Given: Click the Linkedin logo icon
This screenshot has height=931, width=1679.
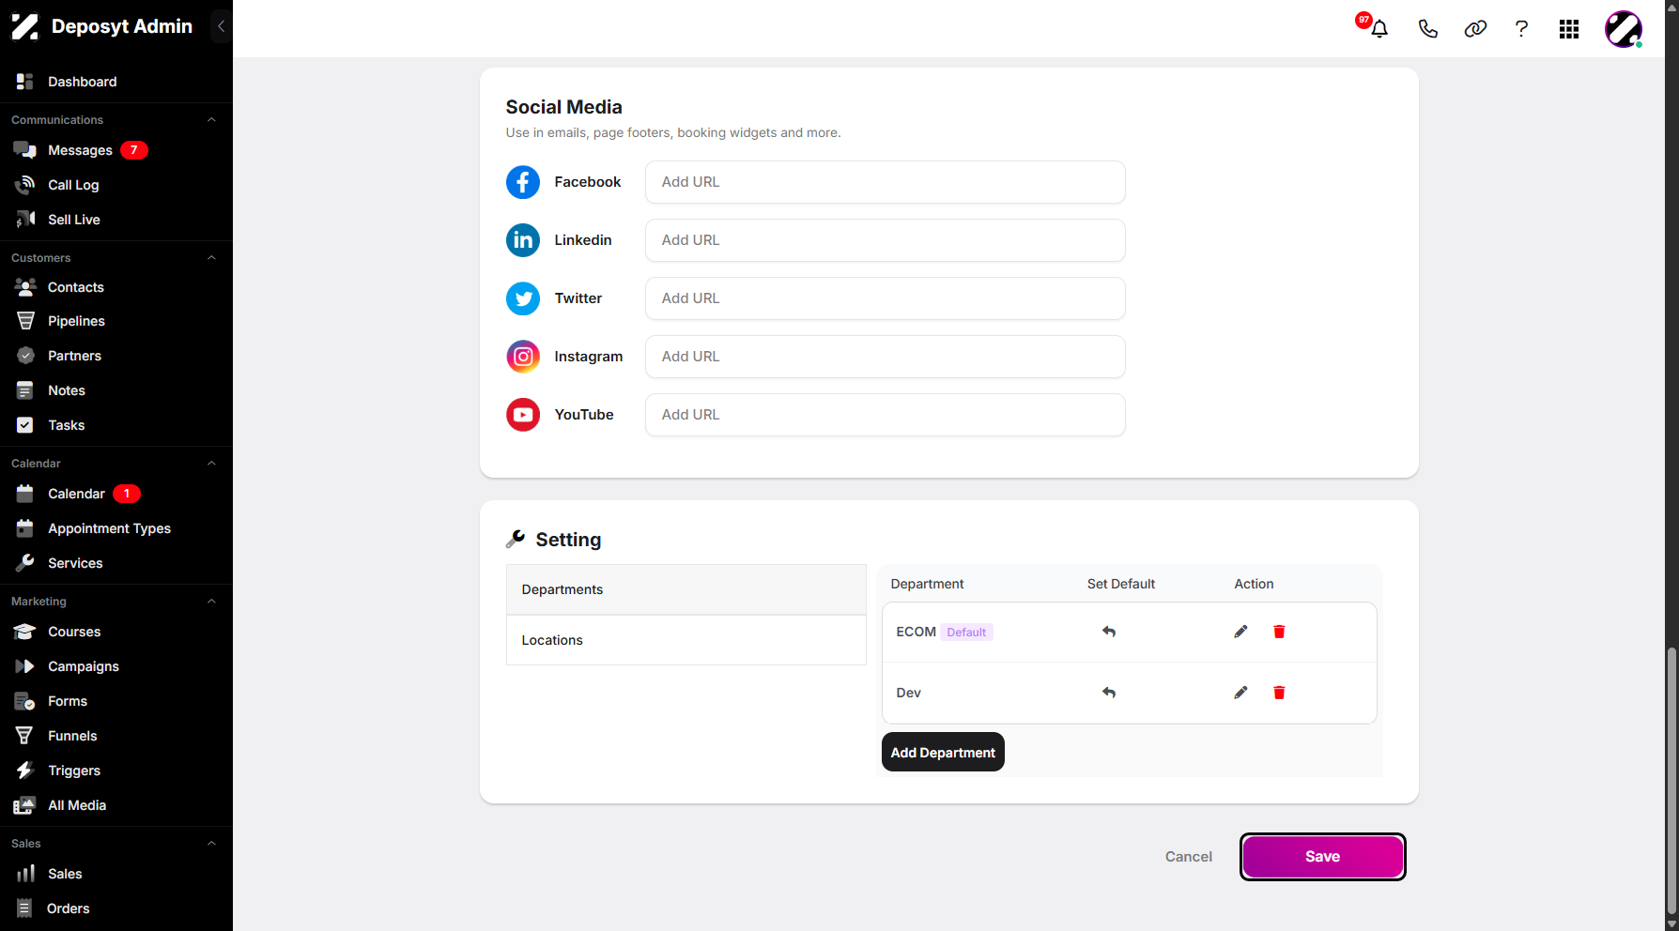Looking at the screenshot, I should click(x=523, y=240).
